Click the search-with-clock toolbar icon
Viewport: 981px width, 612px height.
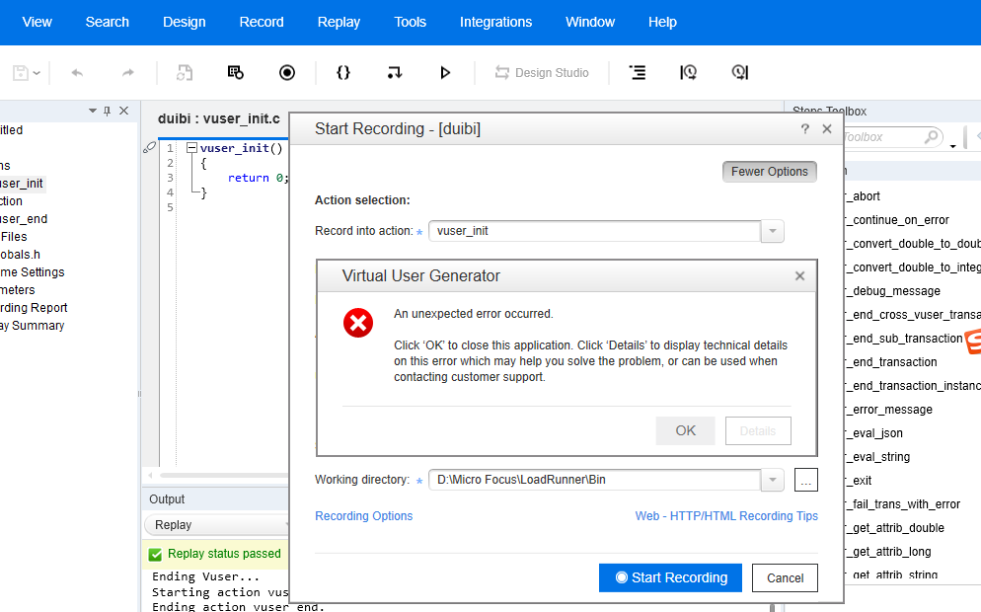coord(688,73)
